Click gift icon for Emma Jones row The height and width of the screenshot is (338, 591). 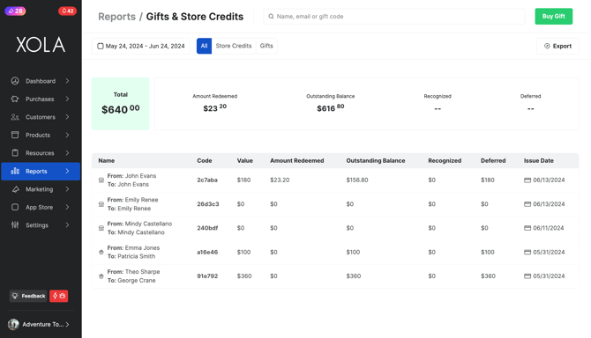[x=101, y=252]
